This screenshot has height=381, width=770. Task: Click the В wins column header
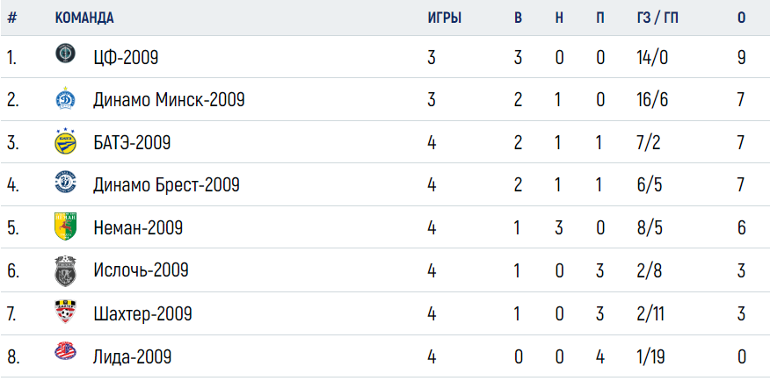point(518,18)
